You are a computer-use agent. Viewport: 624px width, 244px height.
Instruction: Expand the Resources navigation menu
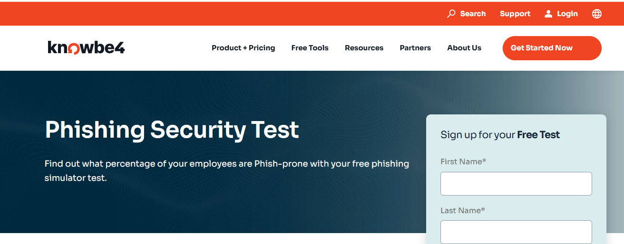pos(364,48)
